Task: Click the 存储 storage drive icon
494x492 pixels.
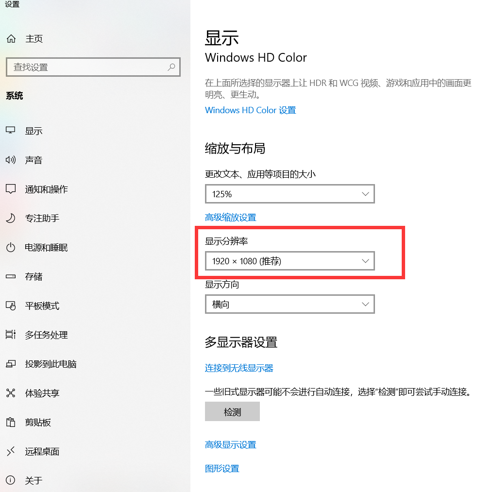Action: coord(10,276)
